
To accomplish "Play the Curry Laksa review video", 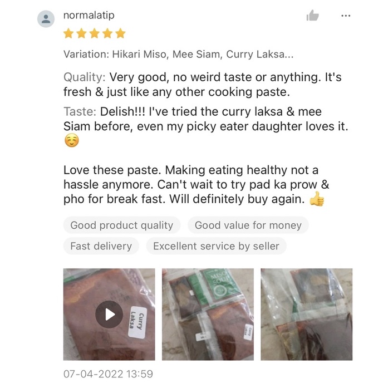I will 109,315.
